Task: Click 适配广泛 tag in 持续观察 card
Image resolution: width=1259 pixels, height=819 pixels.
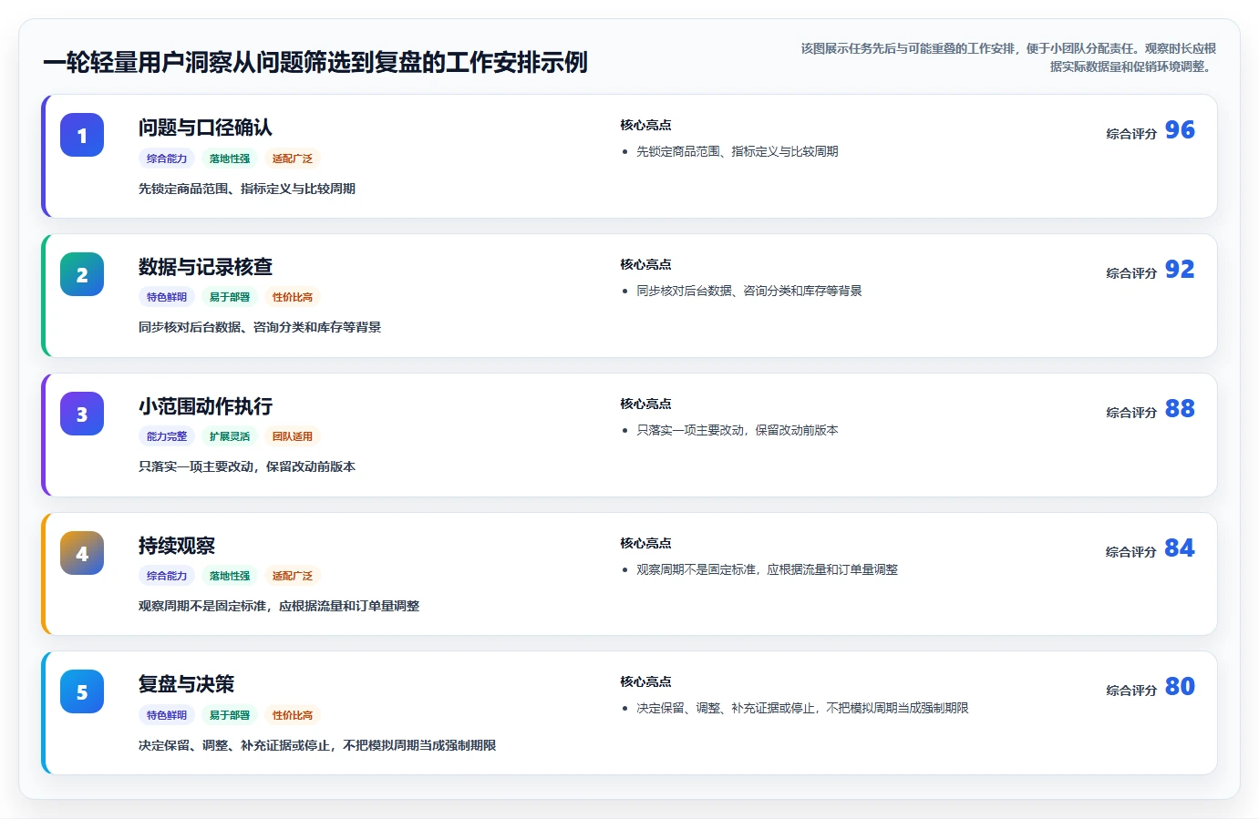Action: (x=293, y=576)
